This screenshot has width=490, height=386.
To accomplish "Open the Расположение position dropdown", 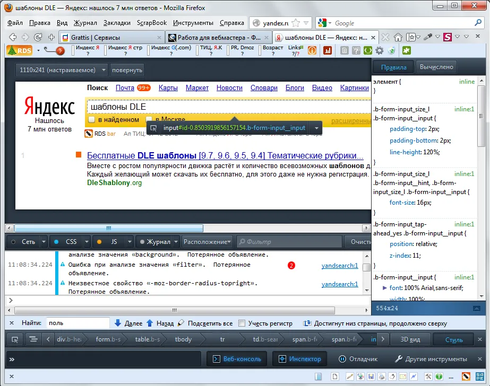I will (207, 242).
